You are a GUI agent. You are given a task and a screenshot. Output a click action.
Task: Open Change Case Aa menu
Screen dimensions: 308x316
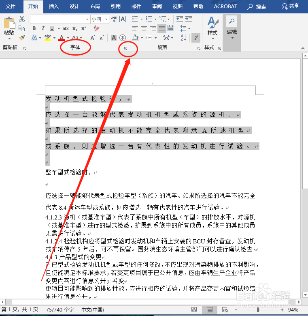pyautogui.click(x=75, y=38)
